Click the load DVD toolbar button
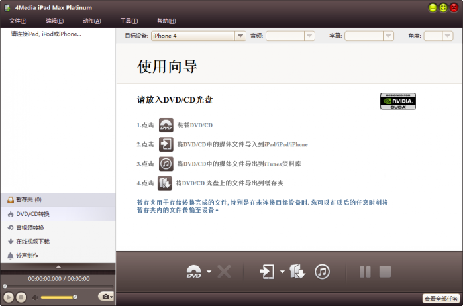 click(194, 272)
